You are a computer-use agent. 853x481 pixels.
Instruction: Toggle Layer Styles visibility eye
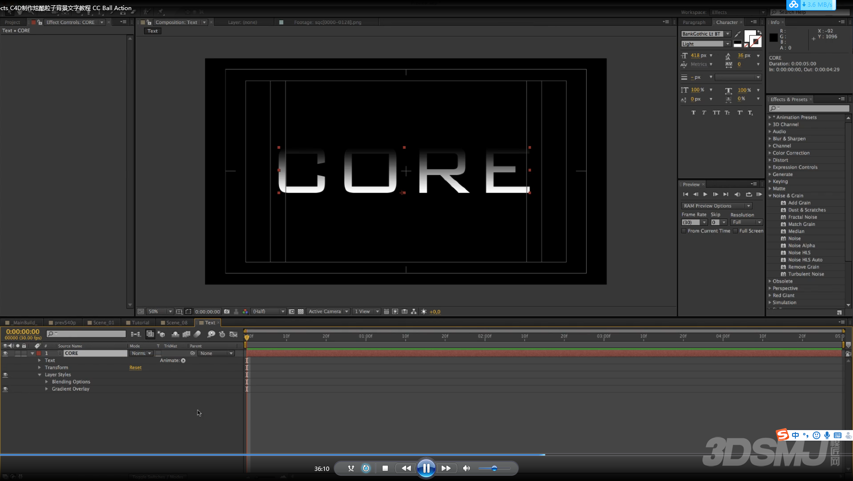[x=5, y=375]
